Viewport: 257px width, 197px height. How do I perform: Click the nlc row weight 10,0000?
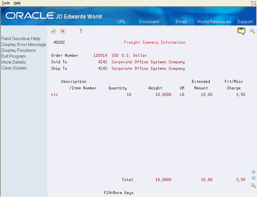pos(163,95)
